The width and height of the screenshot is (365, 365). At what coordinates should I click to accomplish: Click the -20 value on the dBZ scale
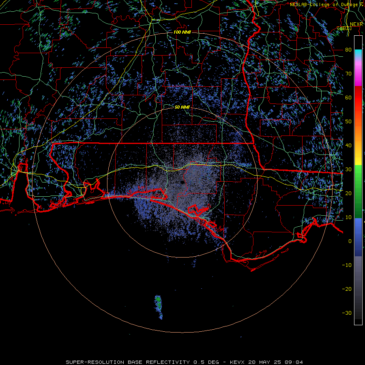(x=347, y=289)
